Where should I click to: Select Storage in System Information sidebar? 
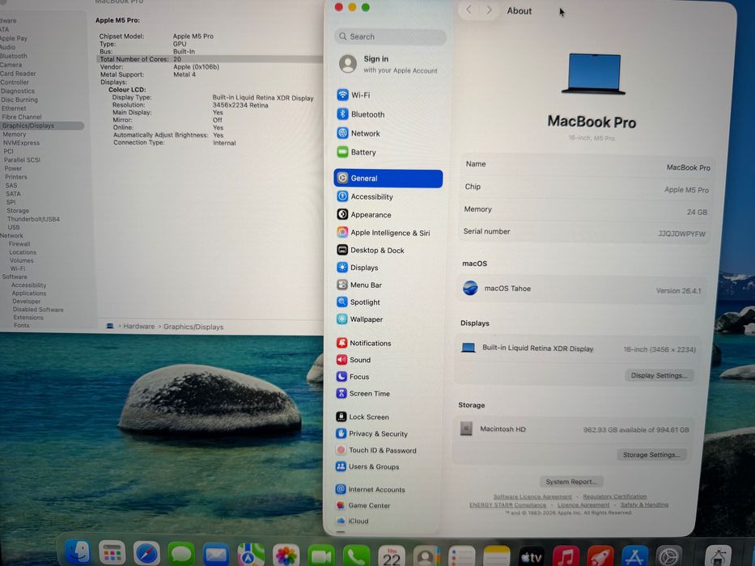[18, 211]
